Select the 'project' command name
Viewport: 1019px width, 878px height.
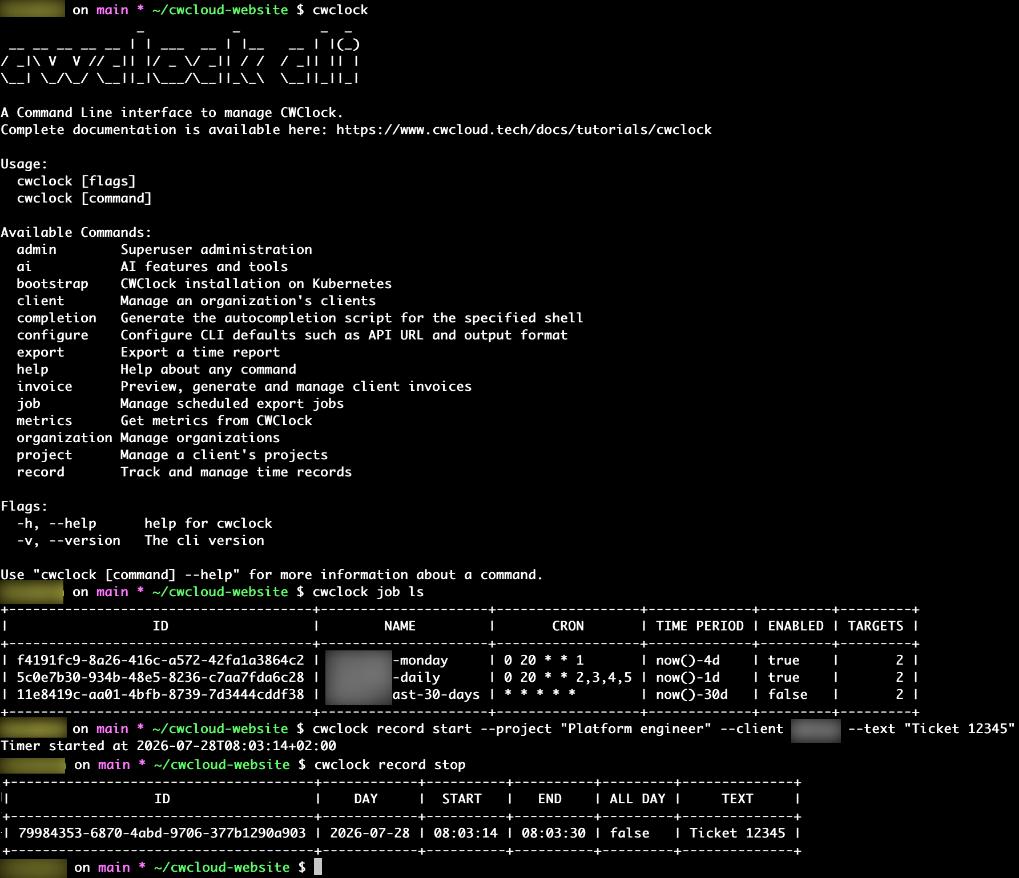click(x=45, y=455)
